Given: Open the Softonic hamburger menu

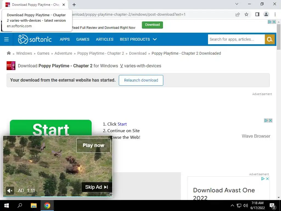Looking at the screenshot, I should 7,39.
